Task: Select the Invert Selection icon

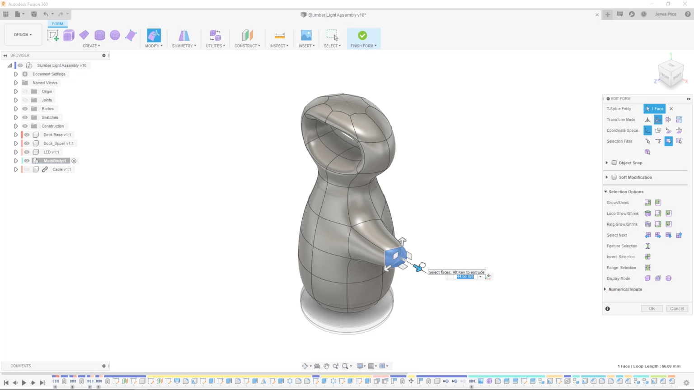Action: pos(647,256)
